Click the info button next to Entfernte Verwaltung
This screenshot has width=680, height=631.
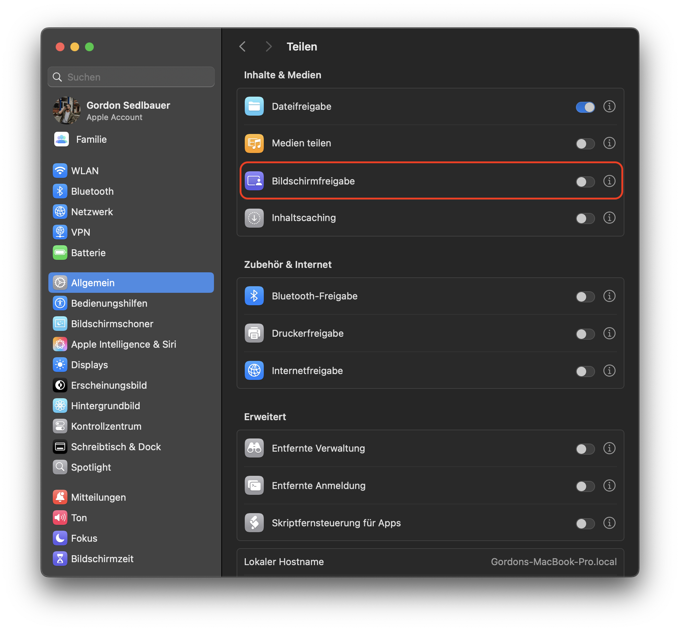[x=609, y=448]
